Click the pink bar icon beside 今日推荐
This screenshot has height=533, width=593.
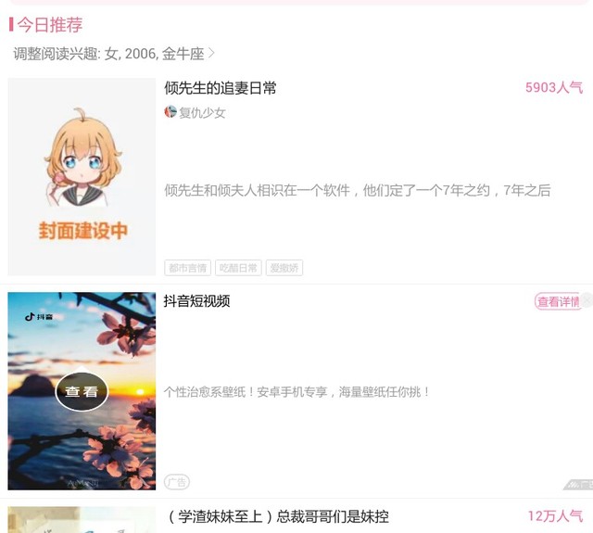tap(11, 25)
